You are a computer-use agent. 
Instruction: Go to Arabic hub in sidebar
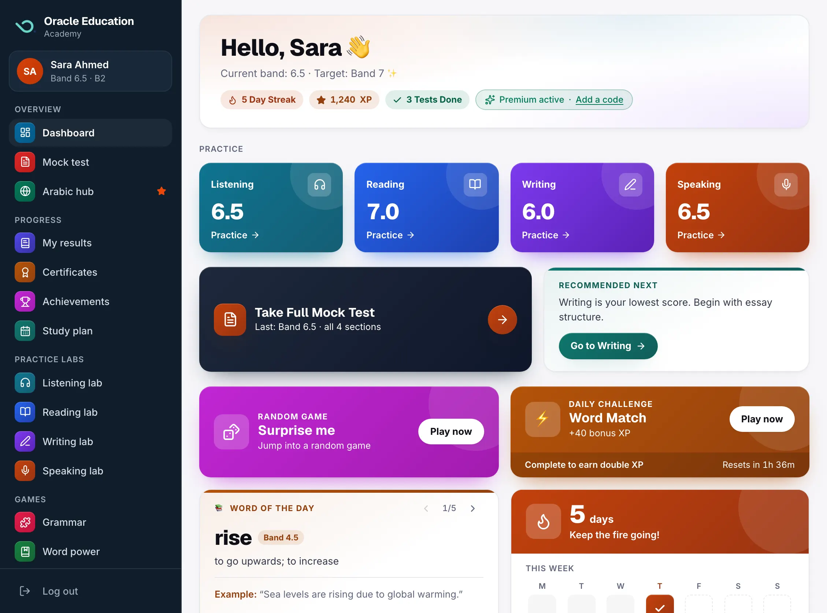[90, 191]
